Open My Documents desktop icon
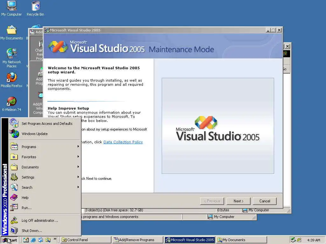326x244 pixels. pyautogui.click(x=11, y=33)
